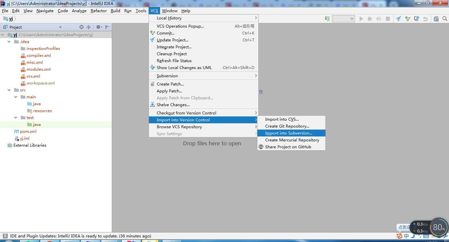Screen dimensions: 449x242
Task: Choose Create Git Repository... option
Action: [291, 126]
